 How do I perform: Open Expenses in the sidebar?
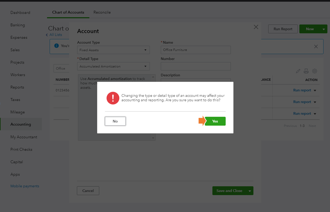coord(19,37)
